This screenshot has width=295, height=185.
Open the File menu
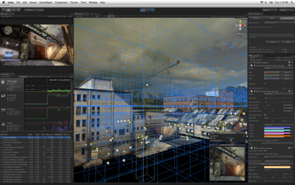[x=18, y=2]
